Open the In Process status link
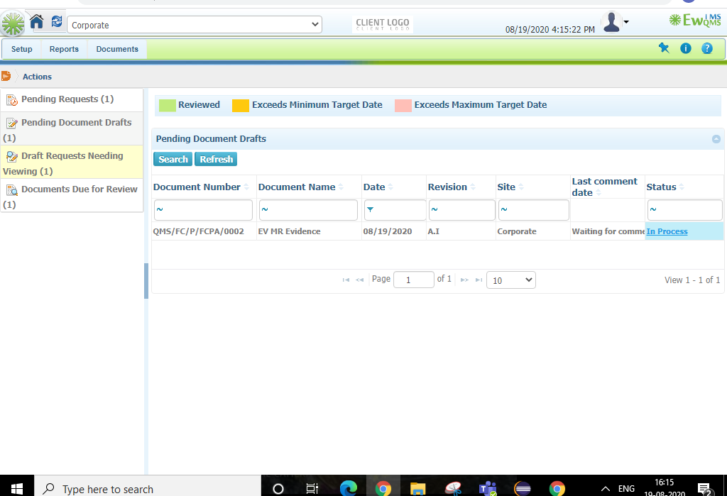The width and height of the screenshot is (727, 496). pos(667,231)
